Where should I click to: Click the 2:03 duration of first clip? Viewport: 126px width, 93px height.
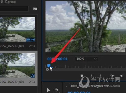tap(32, 46)
